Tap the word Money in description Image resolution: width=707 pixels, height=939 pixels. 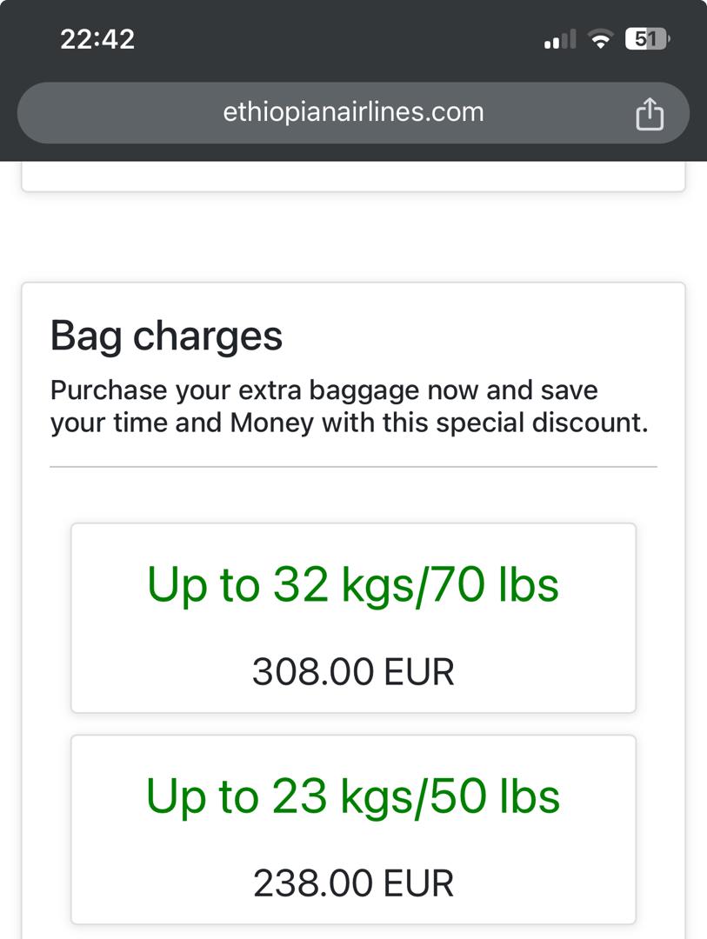tap(272, 423)
